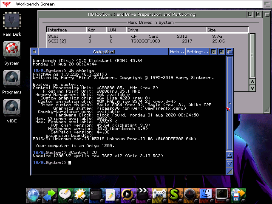Click the 'Workbench Screen' title text
Screen dimensions: 272x204
(x=35, y=4)
